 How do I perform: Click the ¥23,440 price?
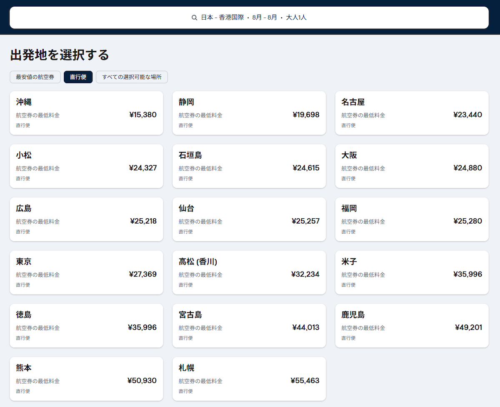467,115
